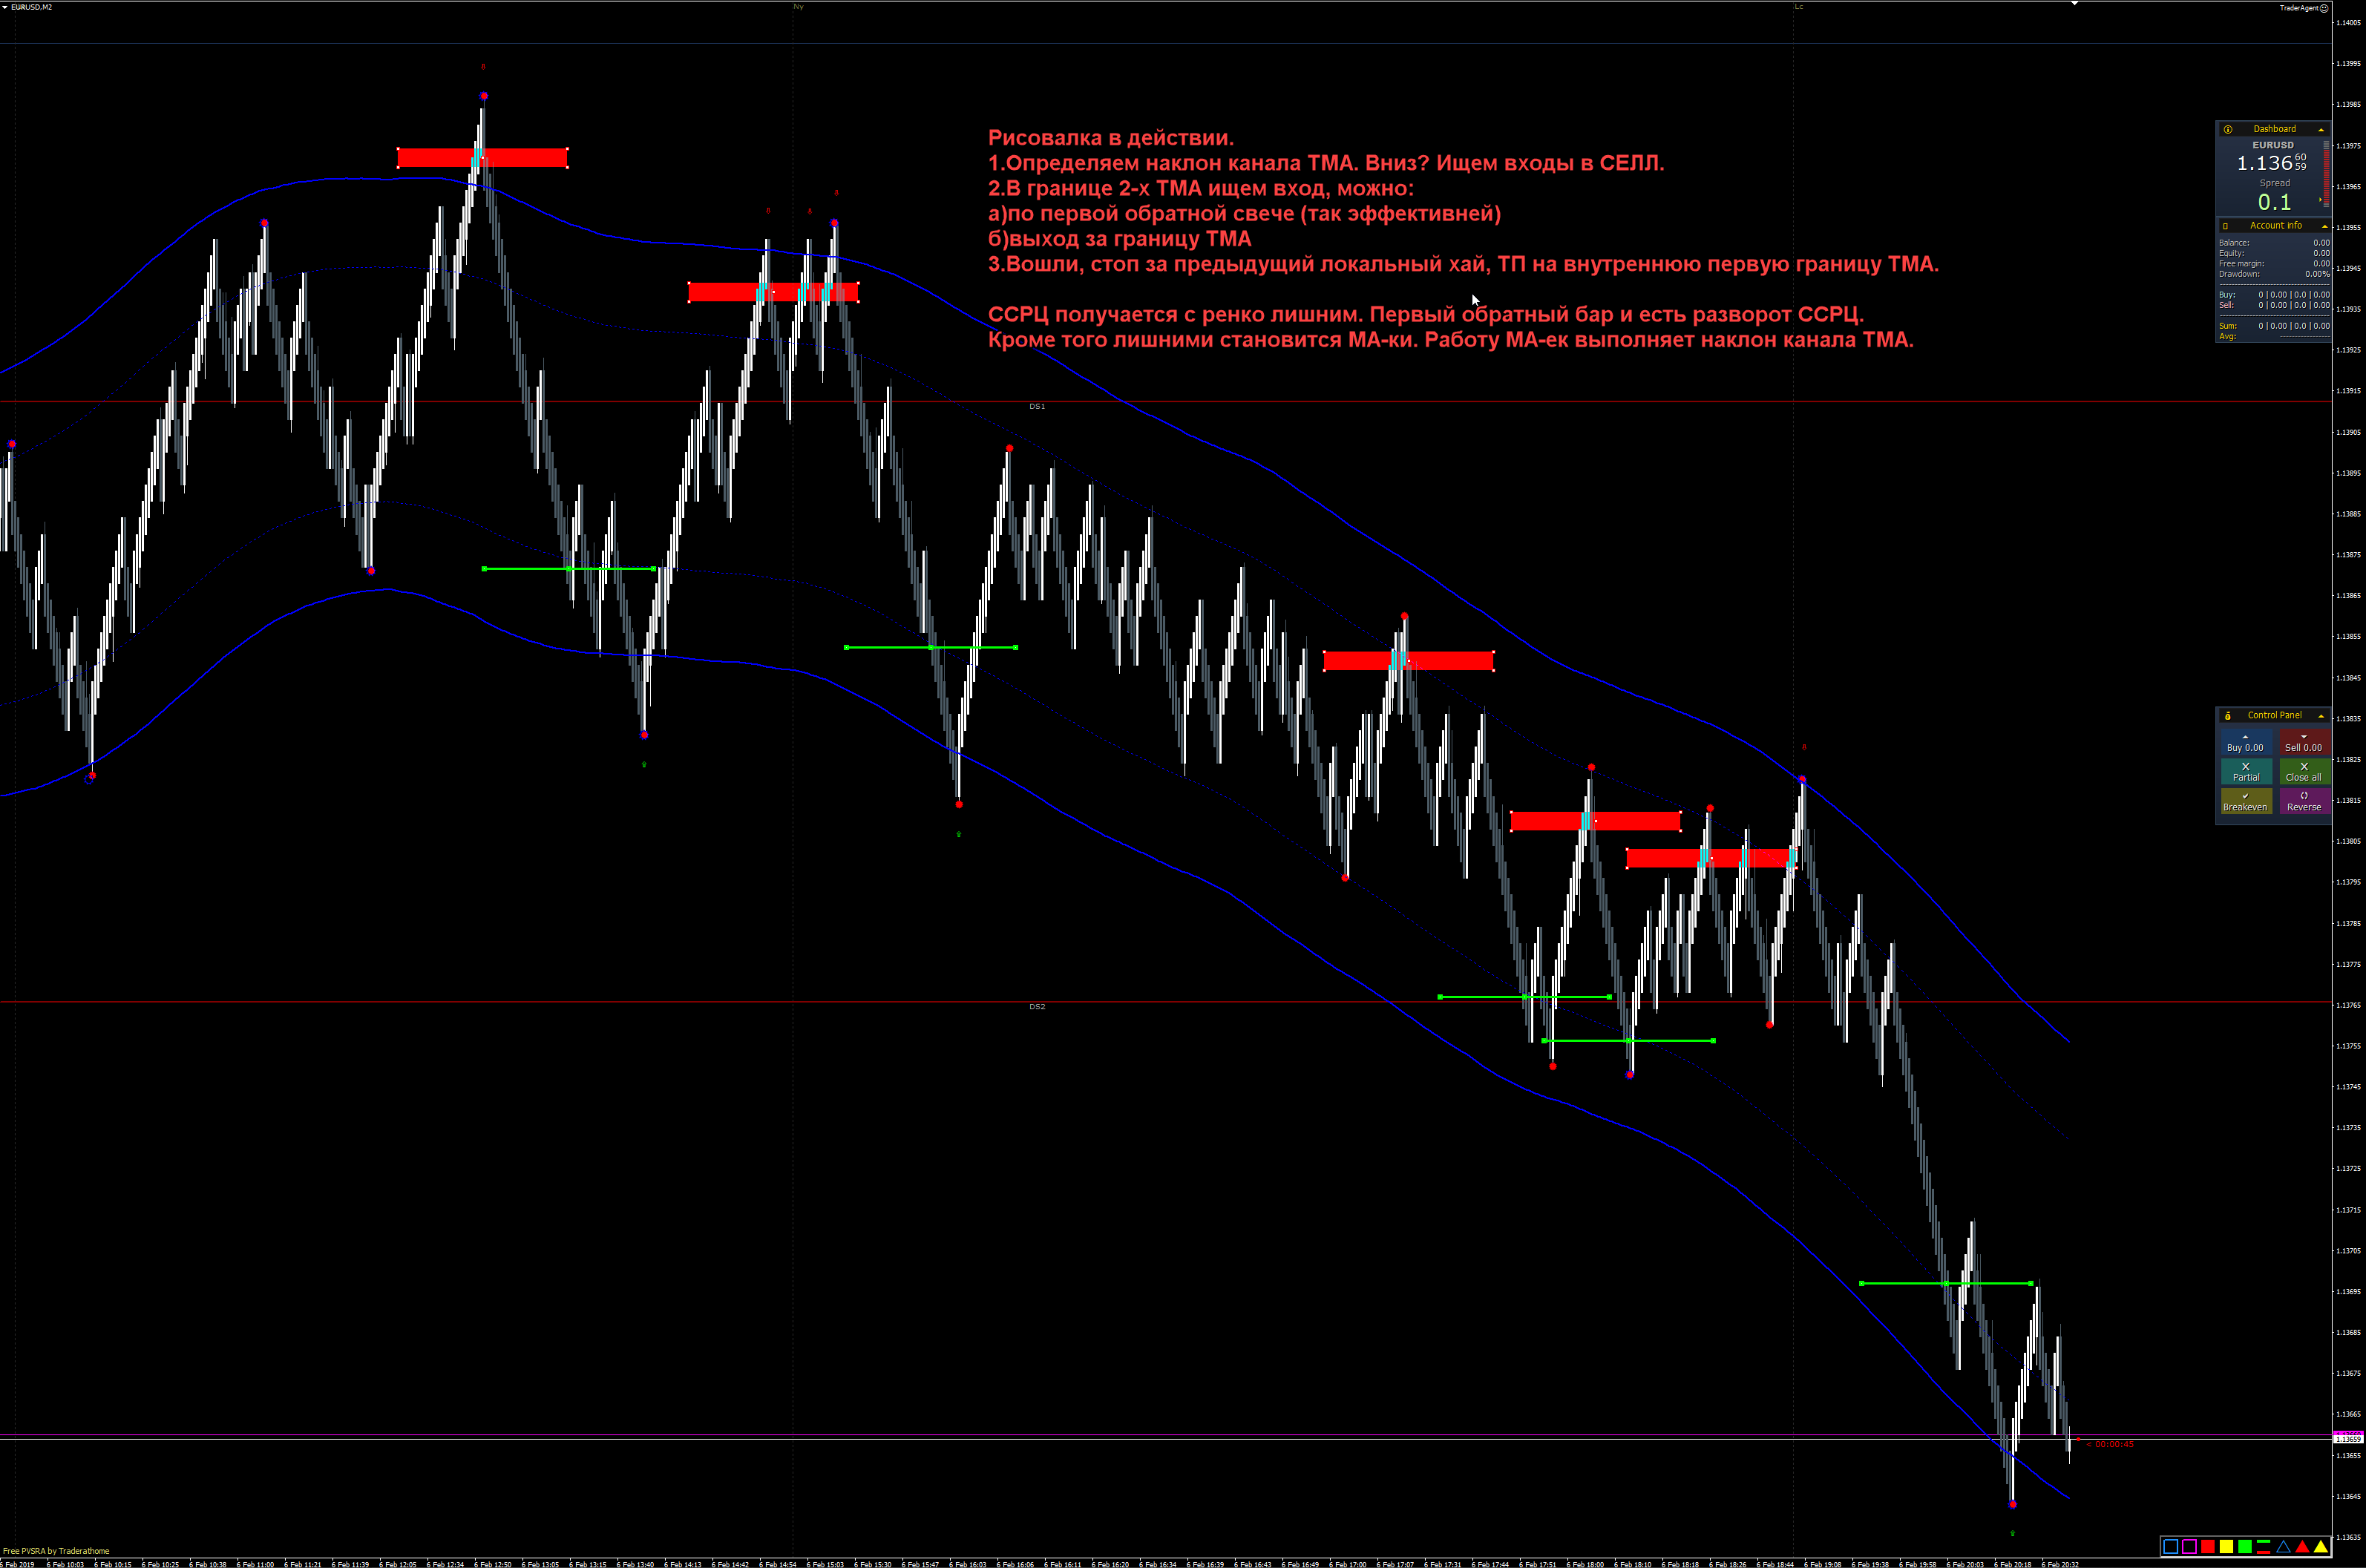Collapse the Account info panel
Image resolution: width=2366 pixels, height=1568 pixels.
[x=2324, y=227]
